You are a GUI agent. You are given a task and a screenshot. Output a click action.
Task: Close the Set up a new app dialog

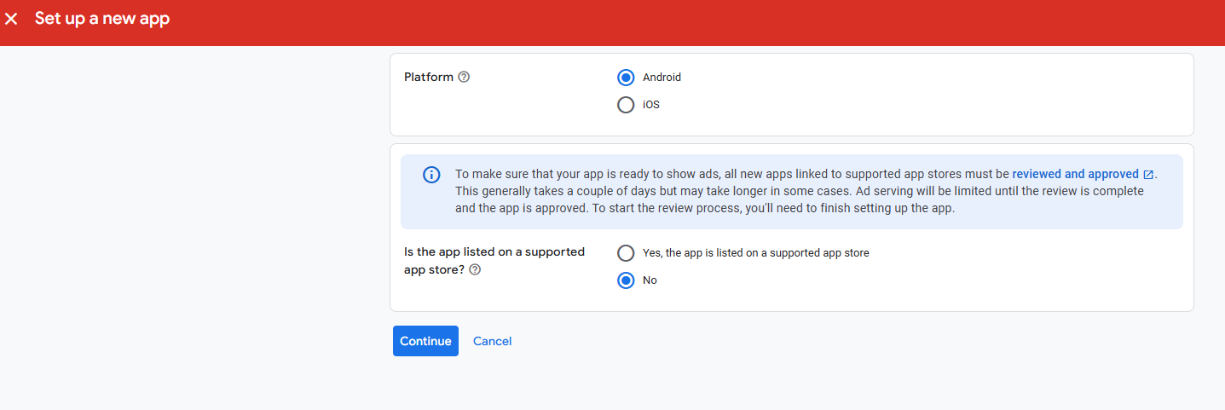point(11,19)
